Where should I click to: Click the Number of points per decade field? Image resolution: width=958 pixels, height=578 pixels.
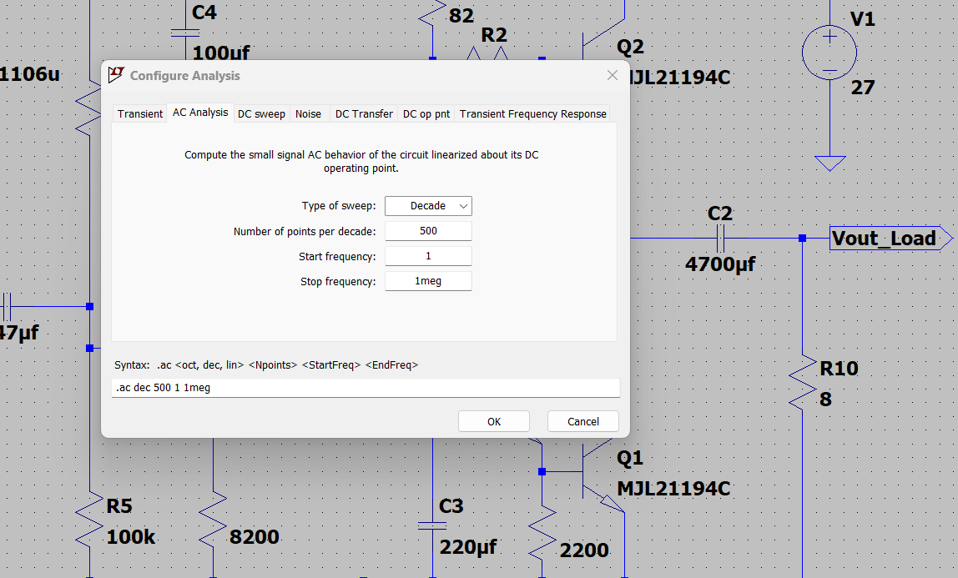[x=428, y=231]
